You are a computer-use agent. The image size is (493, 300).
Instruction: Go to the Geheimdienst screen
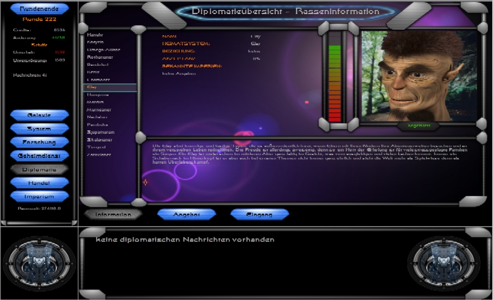click(39, 156)
